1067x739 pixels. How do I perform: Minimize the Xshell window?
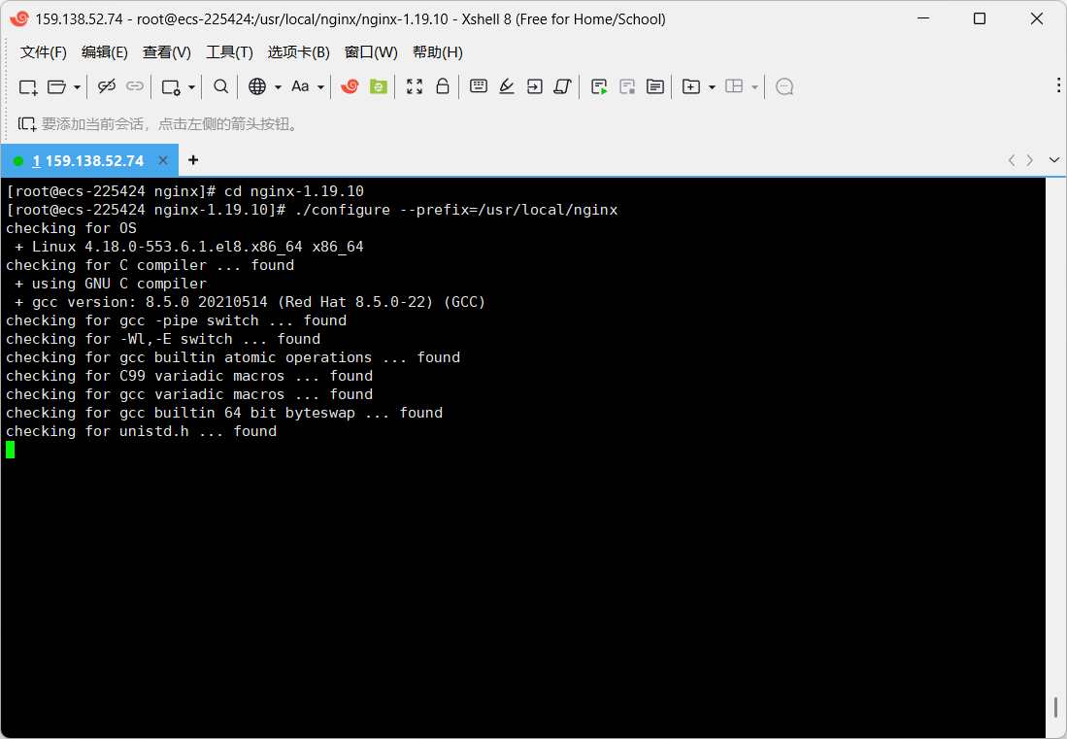pyautogui.click(x=923, y=18)
